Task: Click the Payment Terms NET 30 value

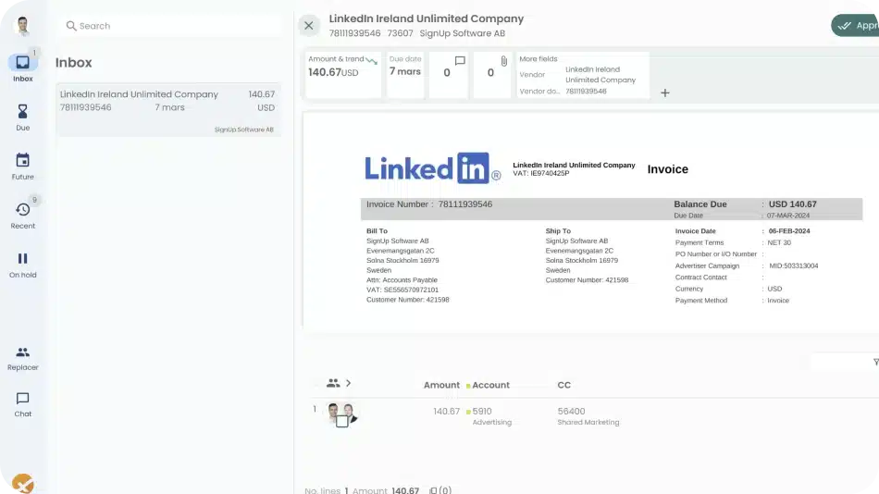Action: 779,242
